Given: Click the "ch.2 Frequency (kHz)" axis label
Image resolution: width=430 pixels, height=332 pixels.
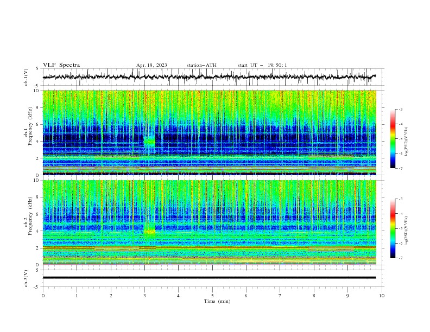Looking at the screenshot, I should click(28, 216).
